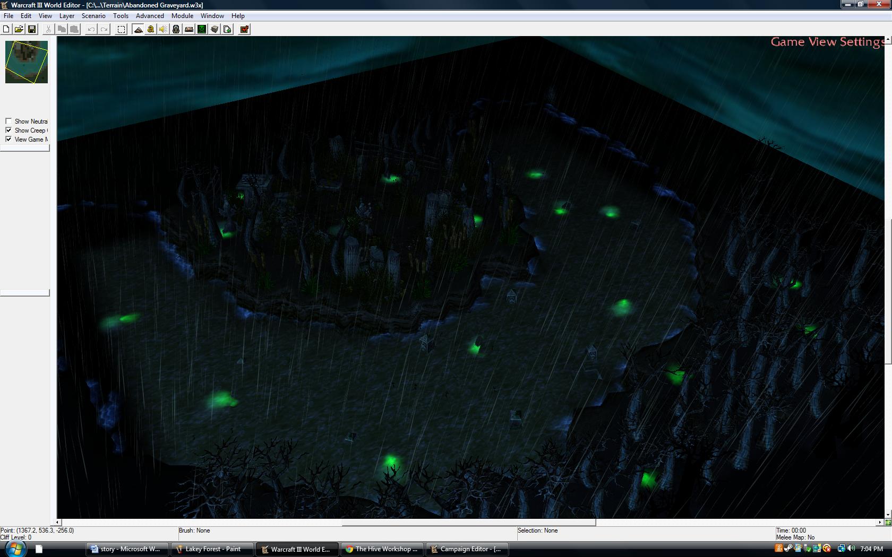Create a new map with toolbar icon

coord(6,29)
